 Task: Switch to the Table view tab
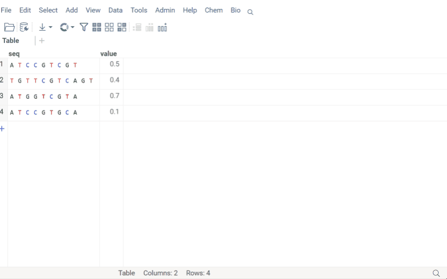click(11, 40)
